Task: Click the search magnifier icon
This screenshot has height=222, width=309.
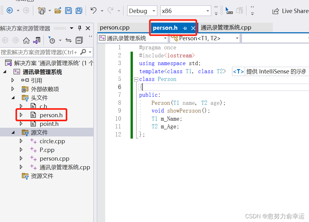Action: point(83,52)
